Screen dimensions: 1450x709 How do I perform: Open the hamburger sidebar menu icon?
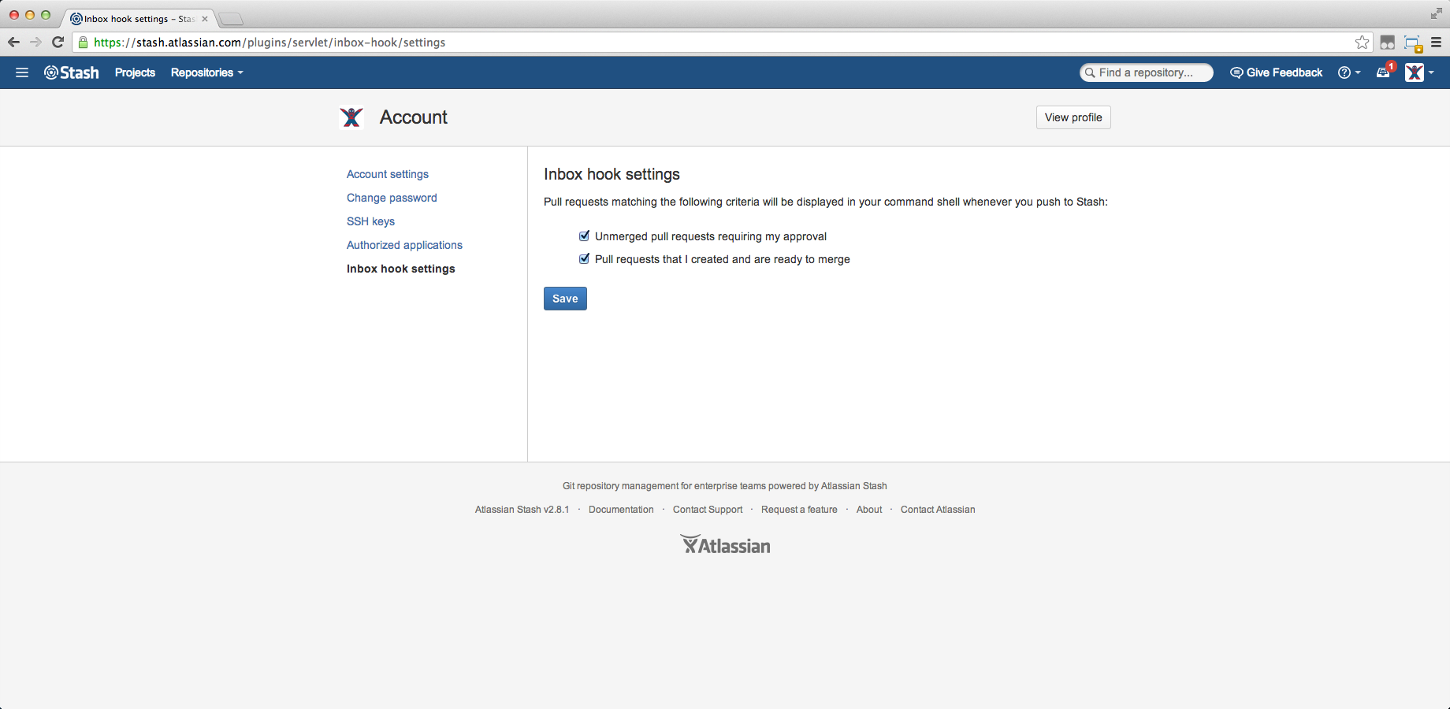coord(22,72)
